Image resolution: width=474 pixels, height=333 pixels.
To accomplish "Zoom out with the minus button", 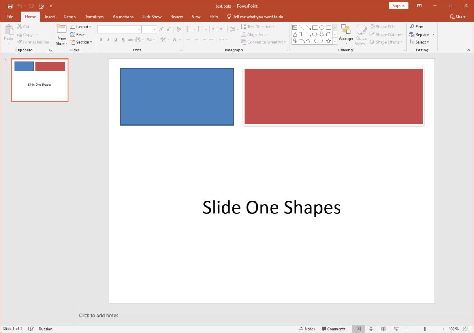I will tap(405, 329).
